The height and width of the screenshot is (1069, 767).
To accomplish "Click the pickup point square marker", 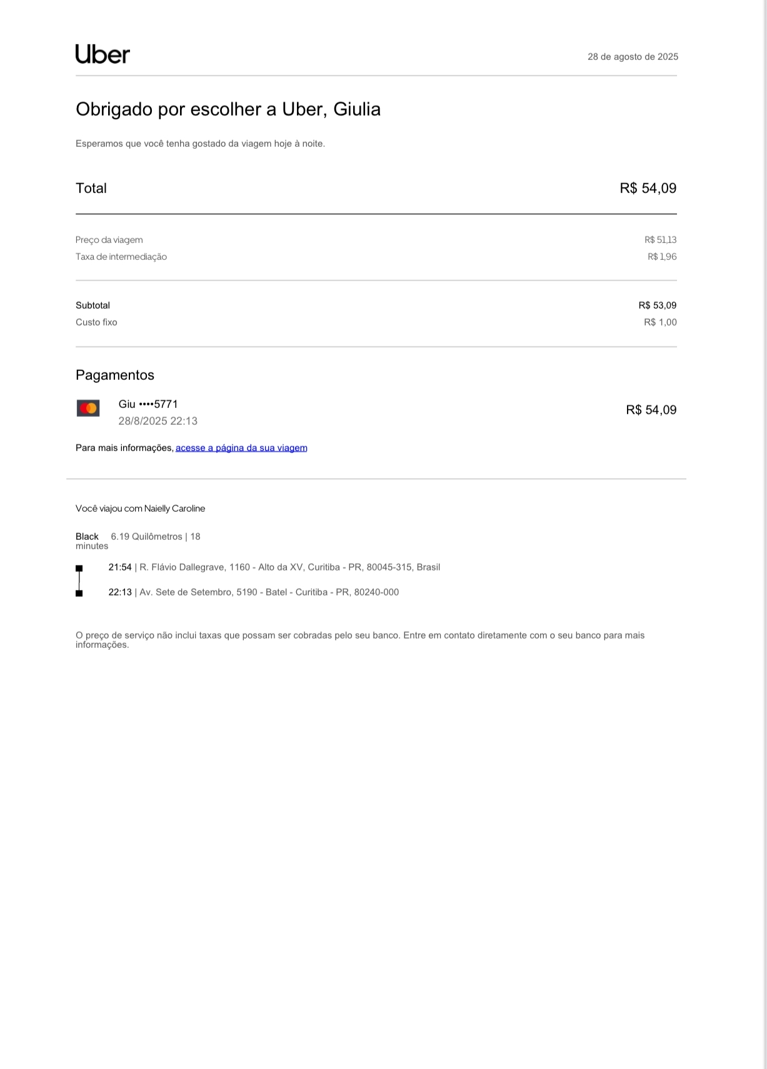I will [79, 568].
